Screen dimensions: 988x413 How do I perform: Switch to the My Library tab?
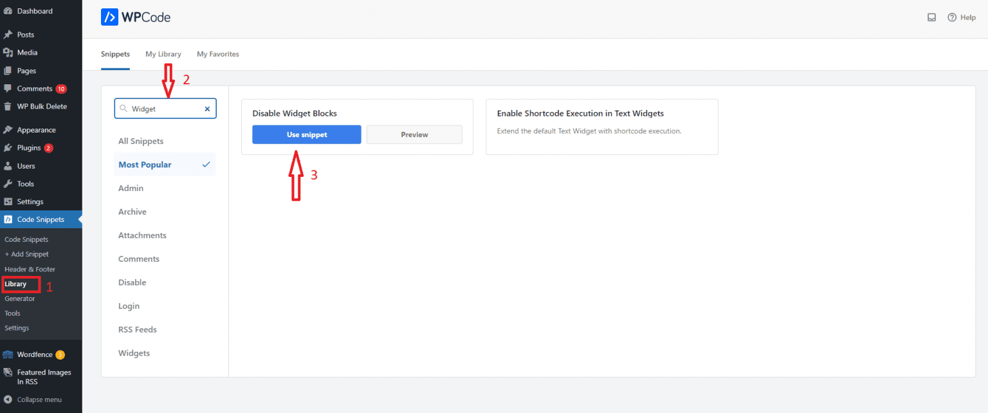[x=163, y=54]
